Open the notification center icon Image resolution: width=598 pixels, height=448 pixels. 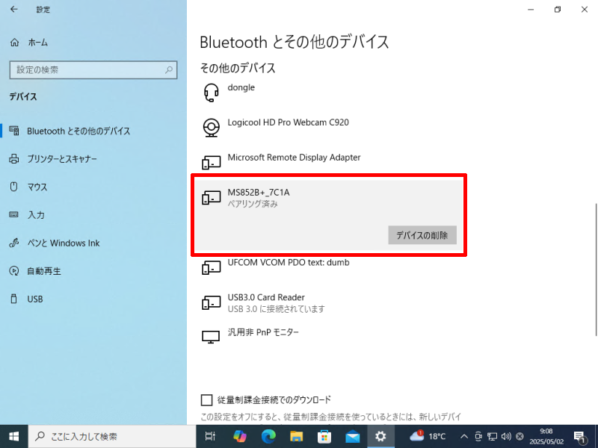coord(580,437)
